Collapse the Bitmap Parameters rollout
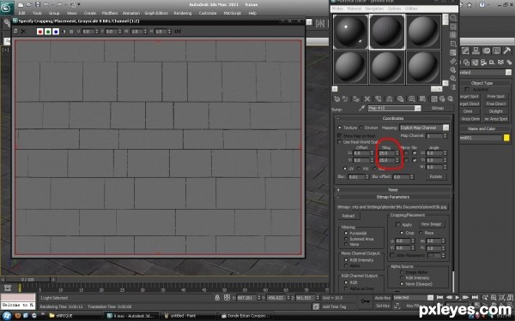Viewport: 515px width, 321px height. pyautogui.click(x=393, y=197)
